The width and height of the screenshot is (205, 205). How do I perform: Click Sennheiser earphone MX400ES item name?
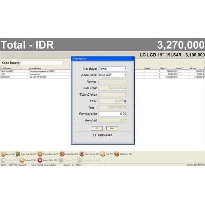click(42, 71)
